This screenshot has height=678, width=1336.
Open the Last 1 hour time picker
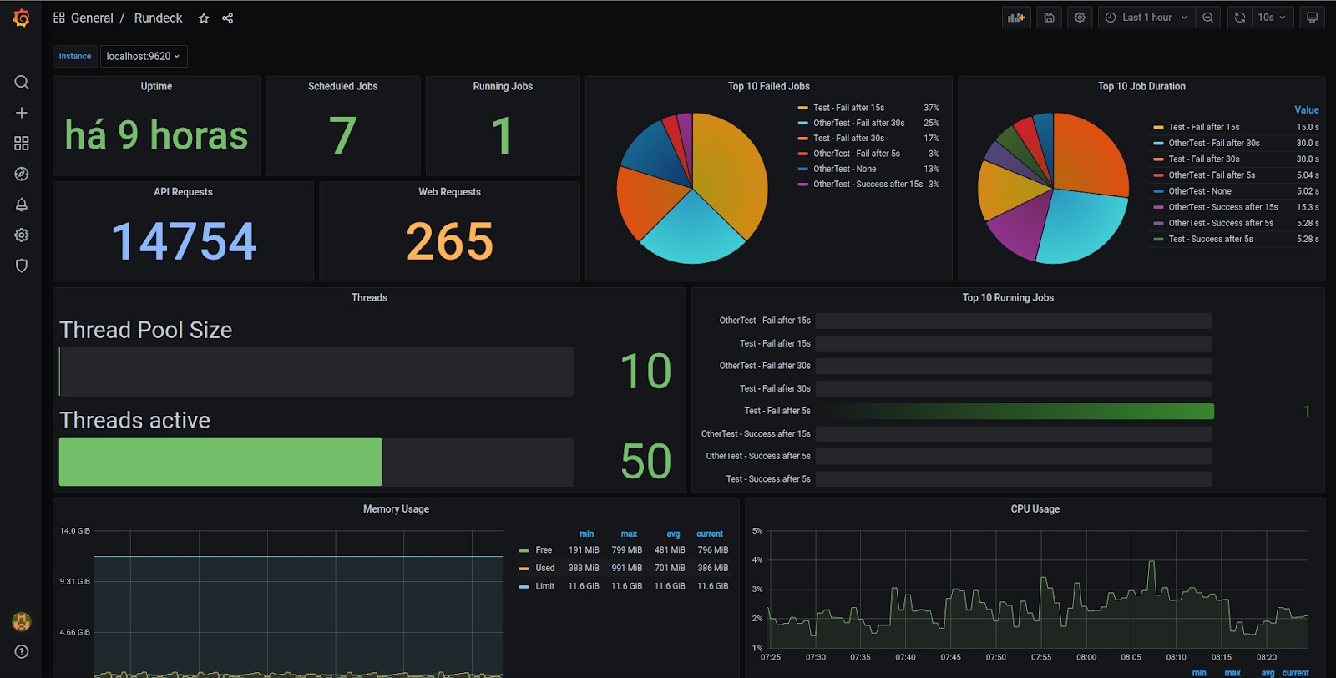[1146, 18]
